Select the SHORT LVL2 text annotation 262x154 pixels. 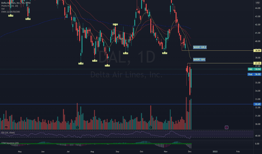click(x=200, y=47)
